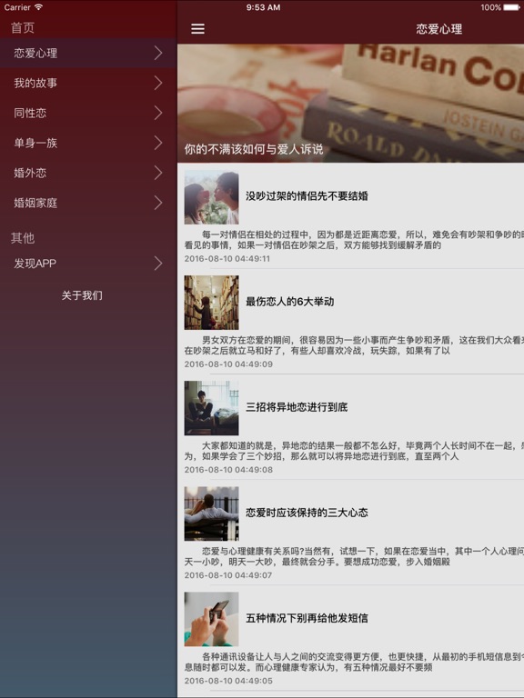The height and width of the screenshot is (698, 524).
Task: Click the thumbnail of person sitting by window
Action: [212, 408]
